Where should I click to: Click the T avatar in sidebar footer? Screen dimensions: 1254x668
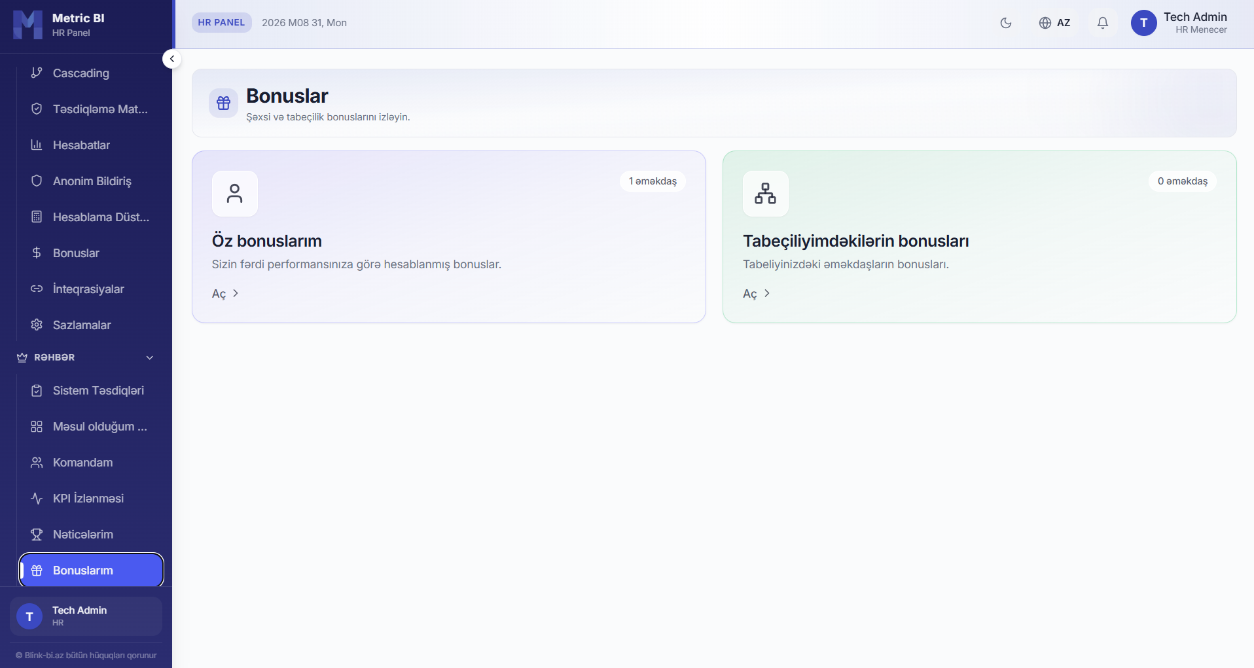[29, 616]
